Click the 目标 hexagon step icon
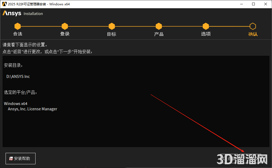Viewport: 272px width, 168px height. pos(112,26)
